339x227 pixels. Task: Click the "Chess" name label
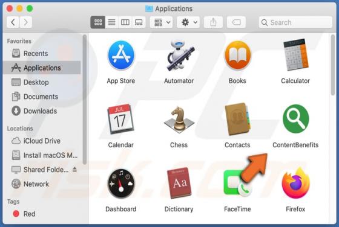coord(179,145)
